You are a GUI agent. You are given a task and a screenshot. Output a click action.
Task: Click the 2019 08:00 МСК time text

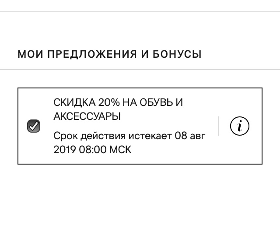tap(92, 150)
